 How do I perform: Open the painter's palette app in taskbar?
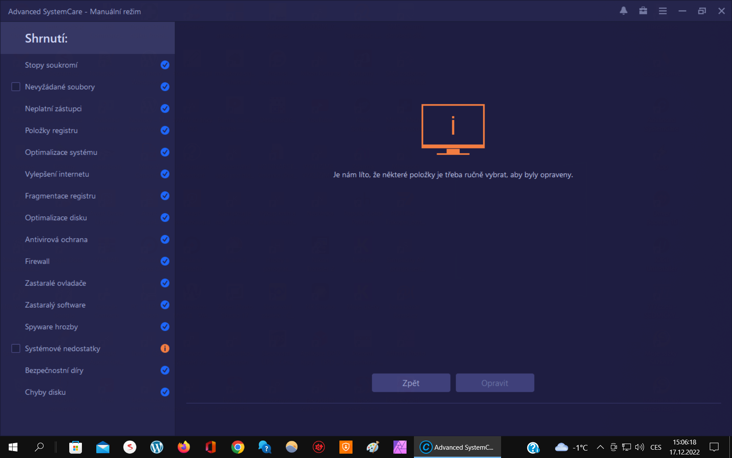(x=373, y=447)
